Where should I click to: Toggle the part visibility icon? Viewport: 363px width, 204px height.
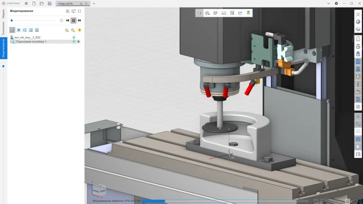(x=358, y=69)
